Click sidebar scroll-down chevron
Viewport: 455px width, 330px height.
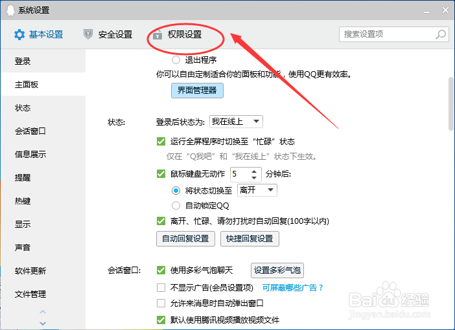[x=43, y=323]
